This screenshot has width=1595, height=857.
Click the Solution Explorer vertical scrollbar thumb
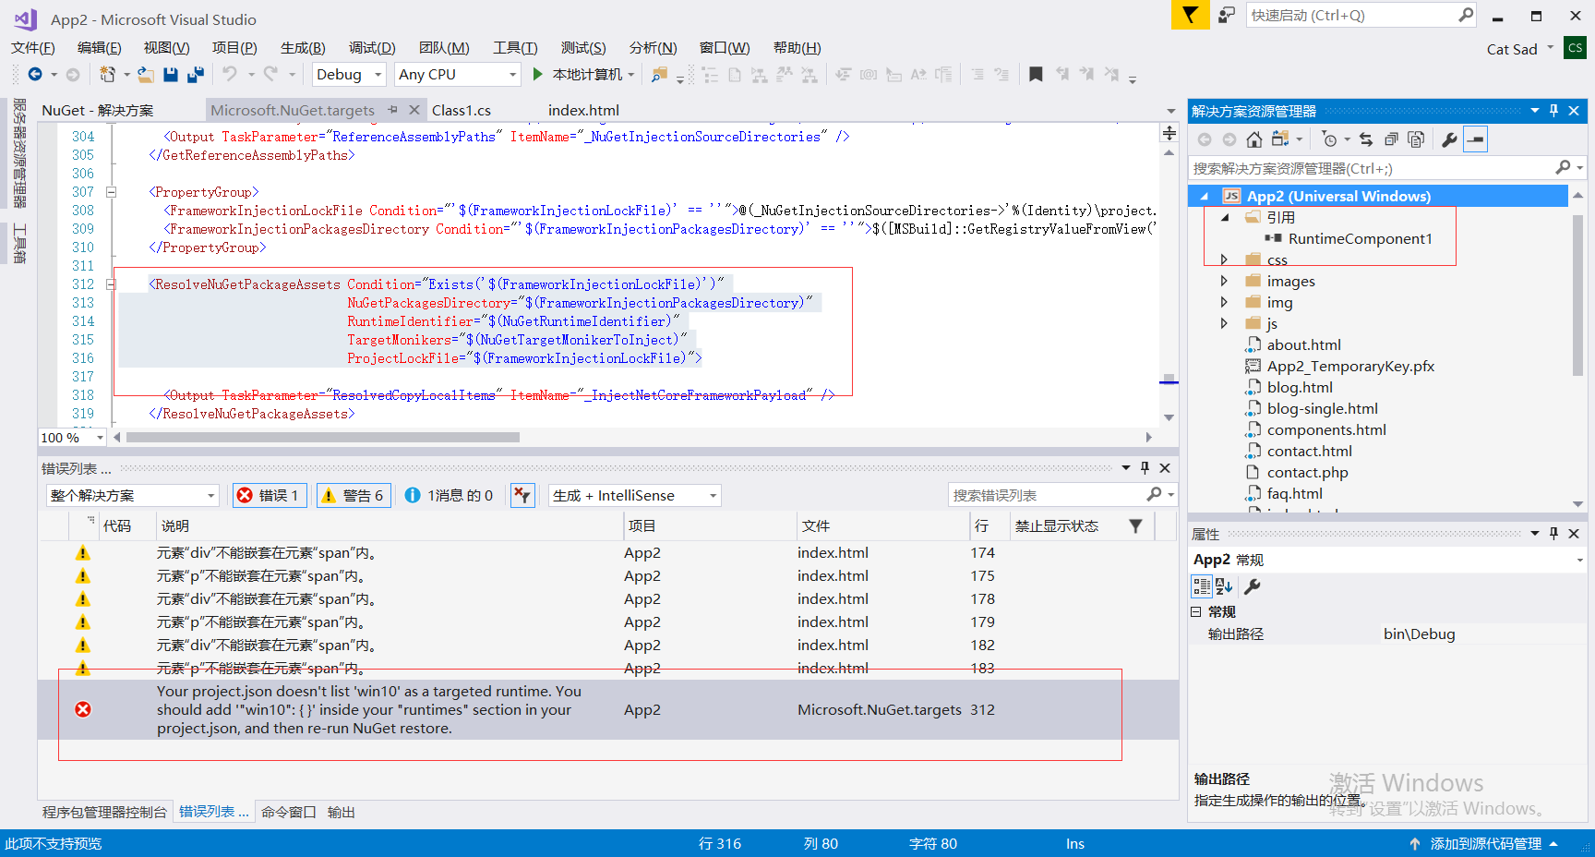tap(1577, 296)
